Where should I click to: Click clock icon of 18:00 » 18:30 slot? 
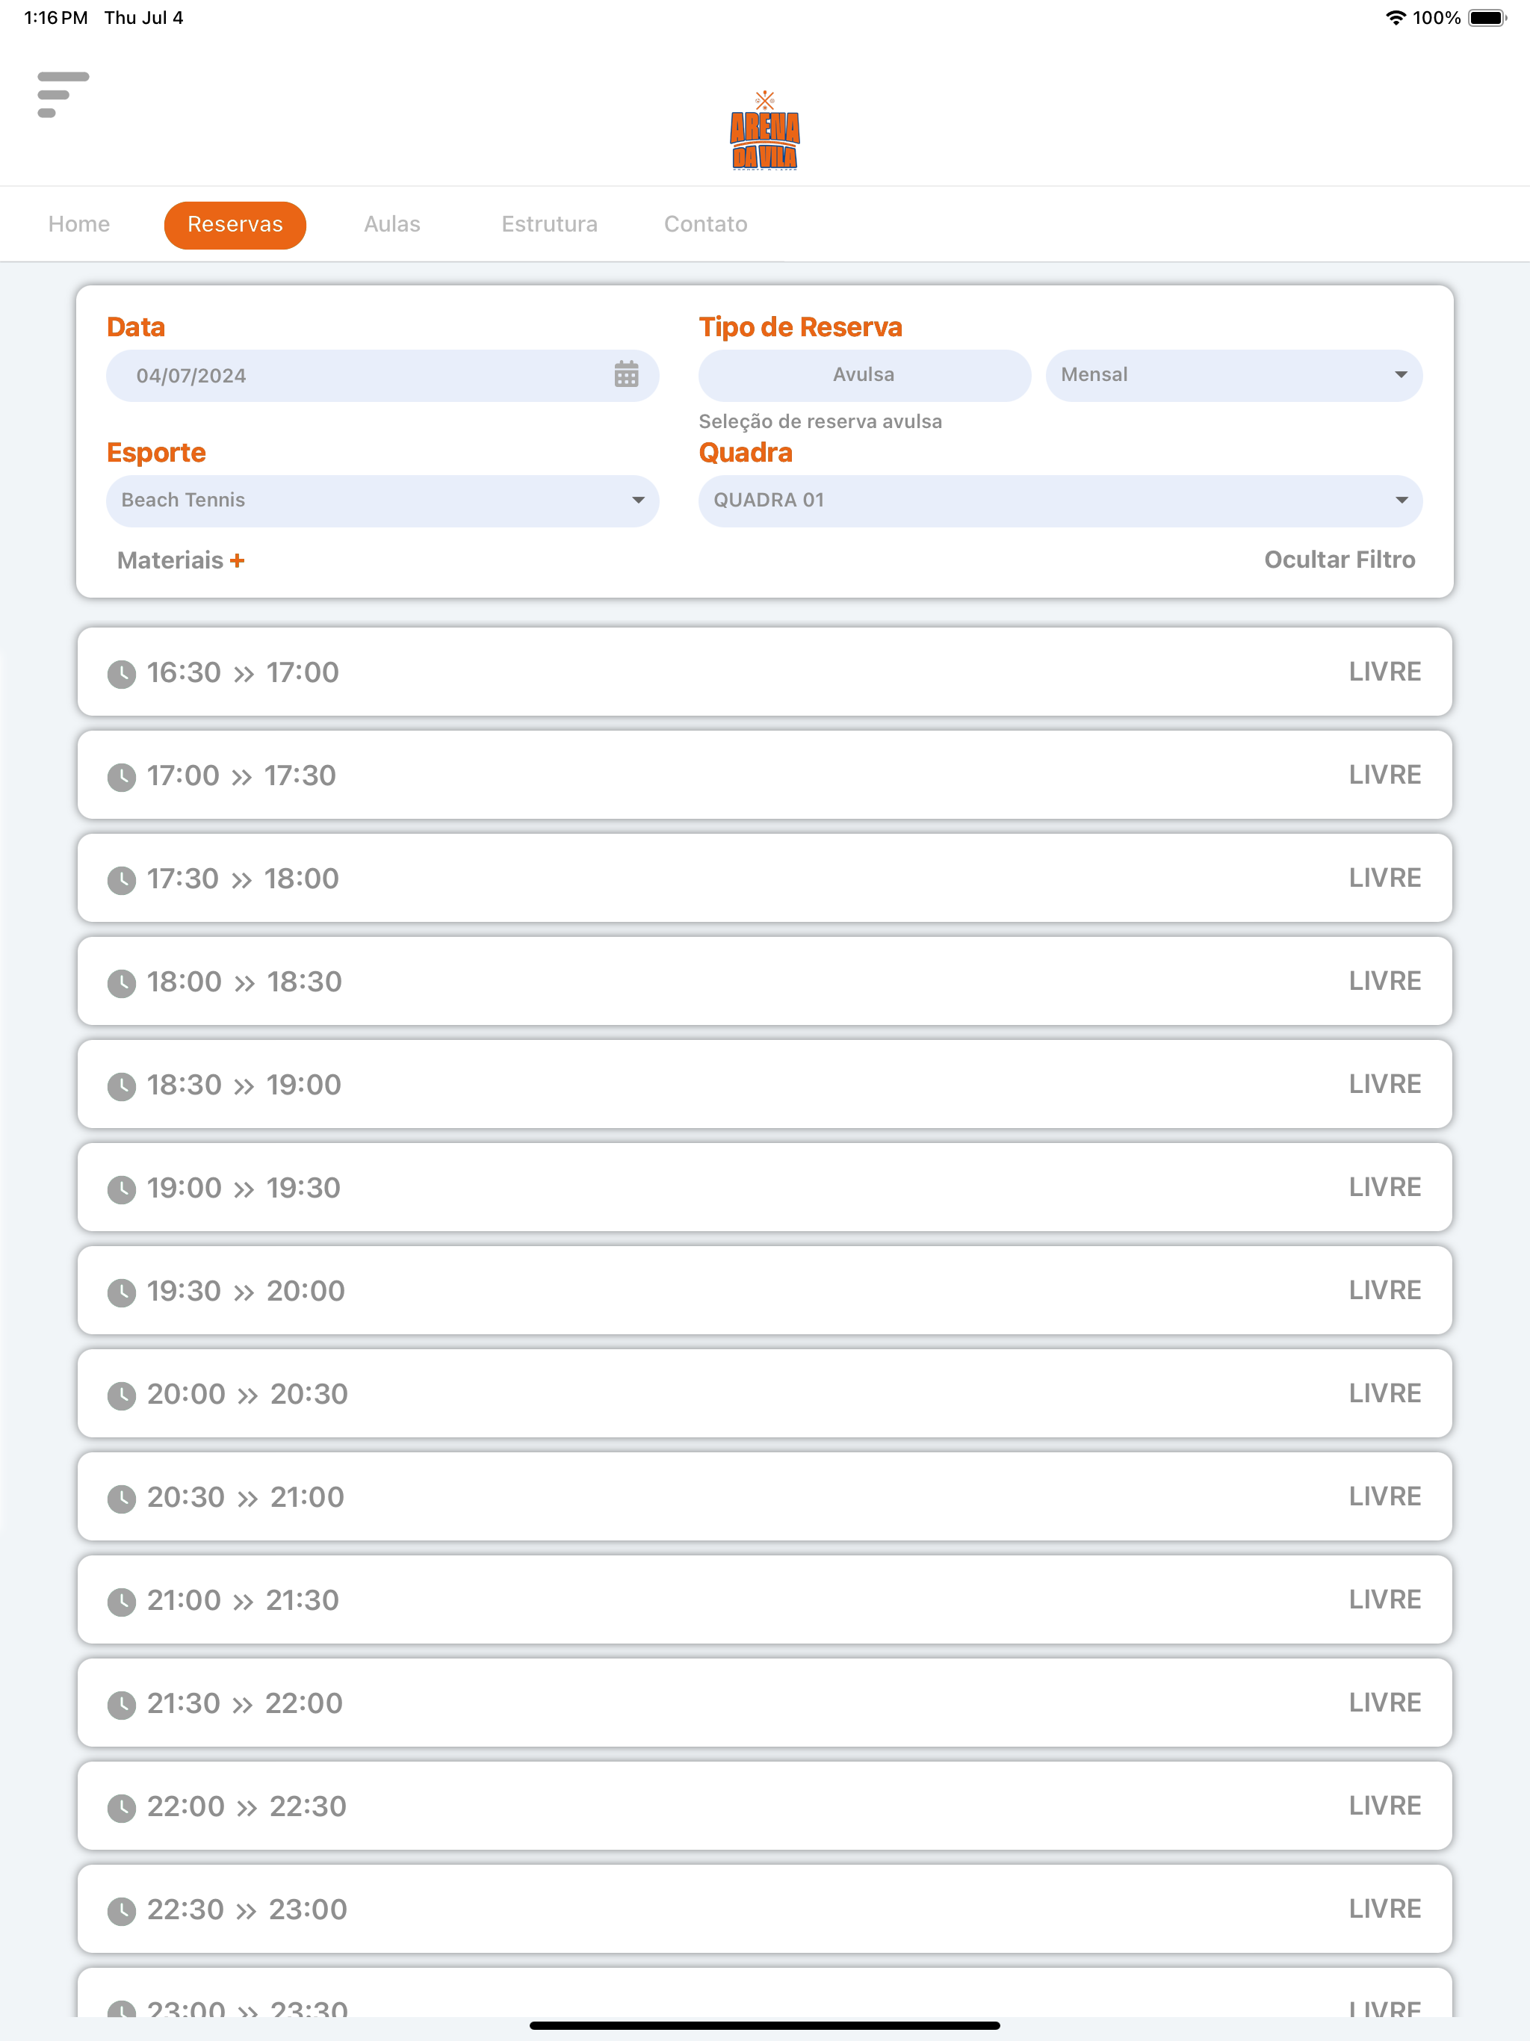[x=122, y=984]
